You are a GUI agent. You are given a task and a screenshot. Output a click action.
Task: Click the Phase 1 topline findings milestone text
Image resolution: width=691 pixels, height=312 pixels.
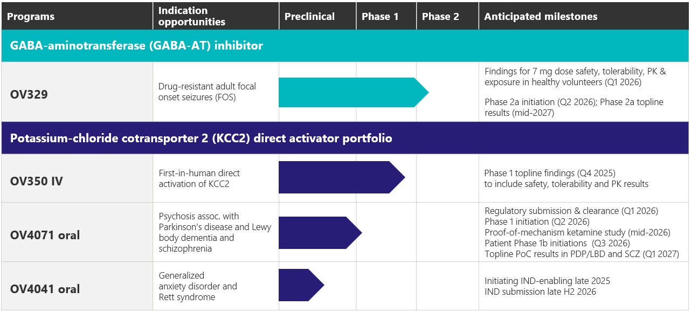(x=550, y=173)
